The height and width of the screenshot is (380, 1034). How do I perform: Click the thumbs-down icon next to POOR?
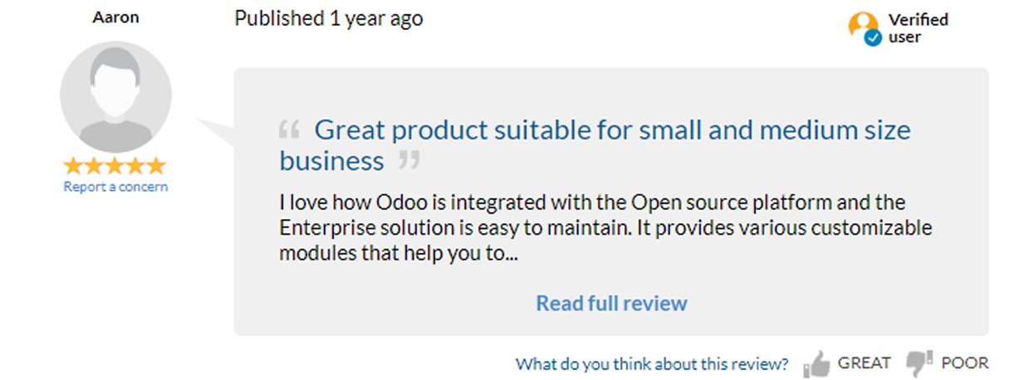tap(919, 363)
